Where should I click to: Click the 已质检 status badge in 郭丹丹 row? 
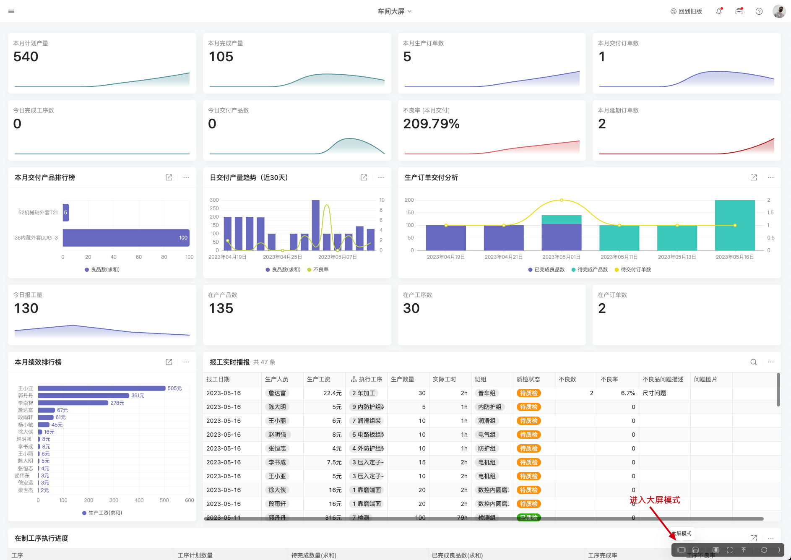pyautogui.click(x=529, y=518)
